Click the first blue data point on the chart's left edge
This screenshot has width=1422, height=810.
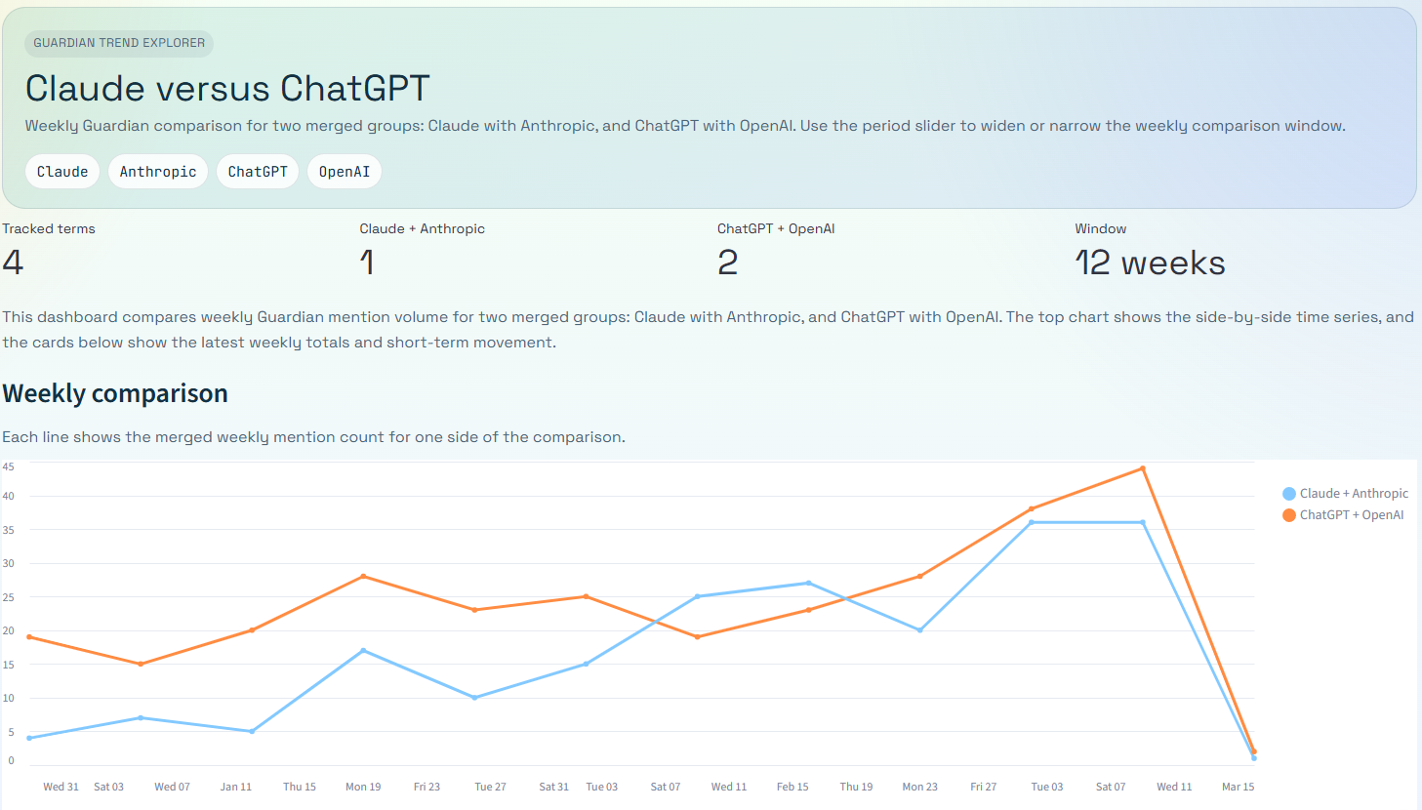point(29,738)
